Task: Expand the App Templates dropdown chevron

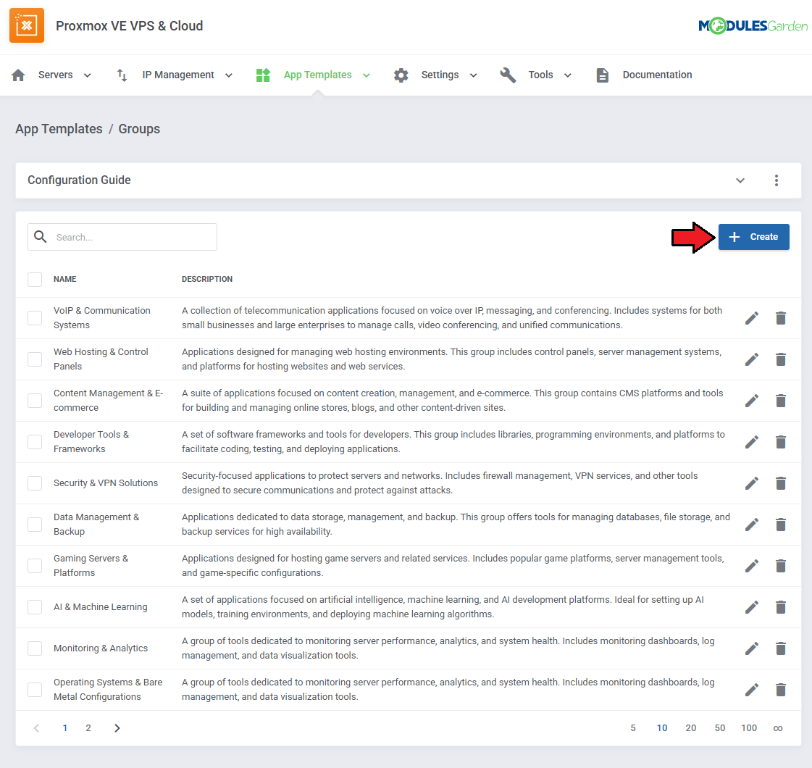Action: 366,75
